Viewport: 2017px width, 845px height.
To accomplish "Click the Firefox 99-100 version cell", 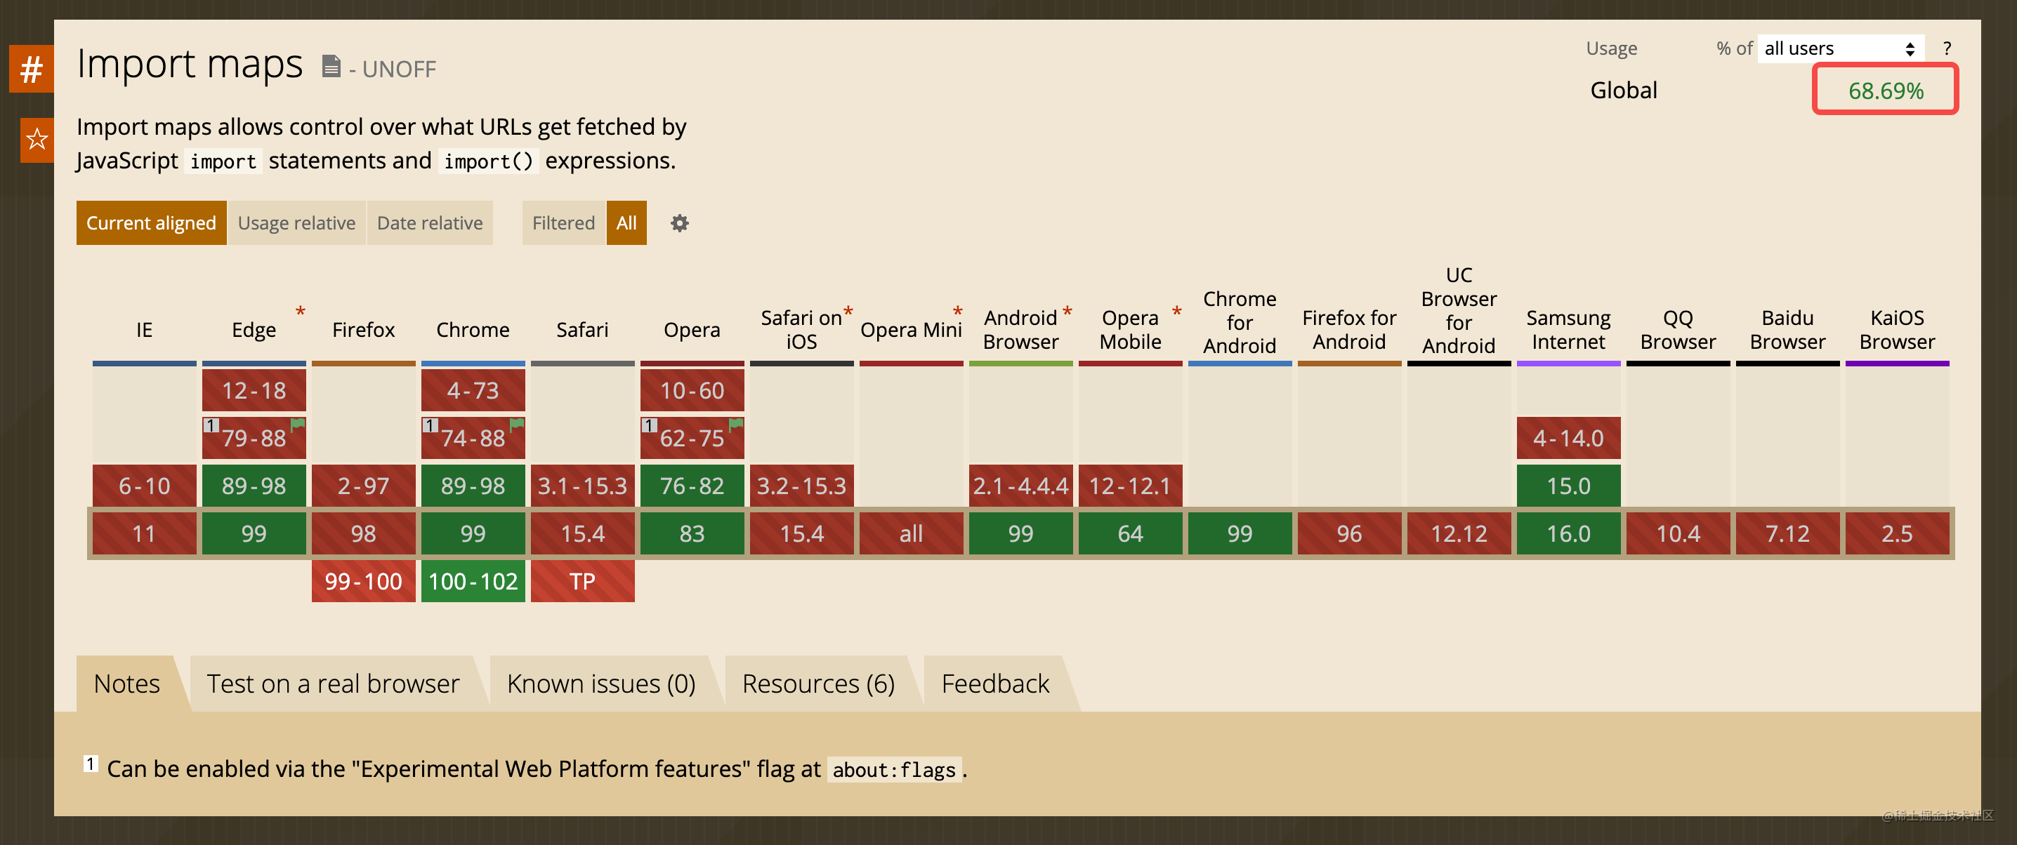I will pyautogui.click(x=363, y=581).
